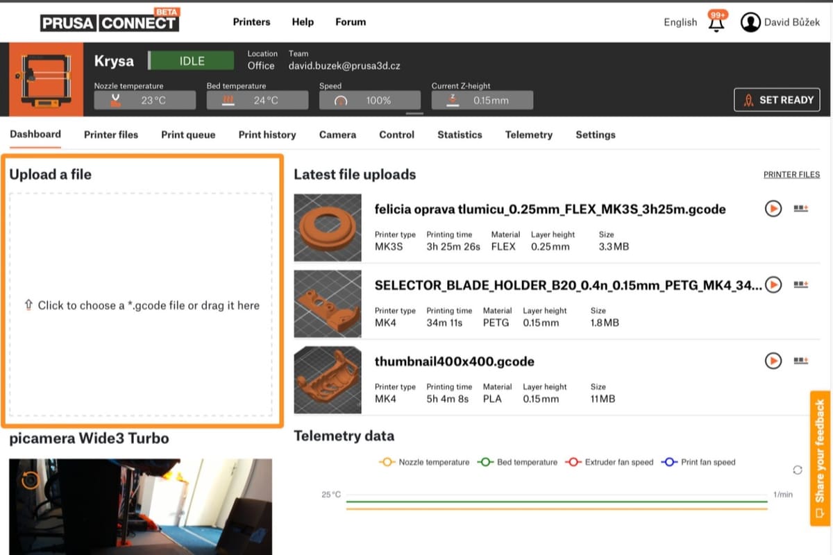Open the English language selector
This screenshot has width=833, height=555.
click(x=680, y=22)
